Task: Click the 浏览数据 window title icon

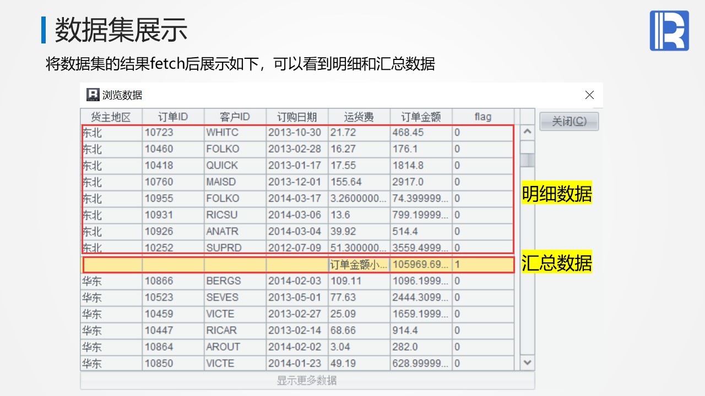Action: coord(93,95)
